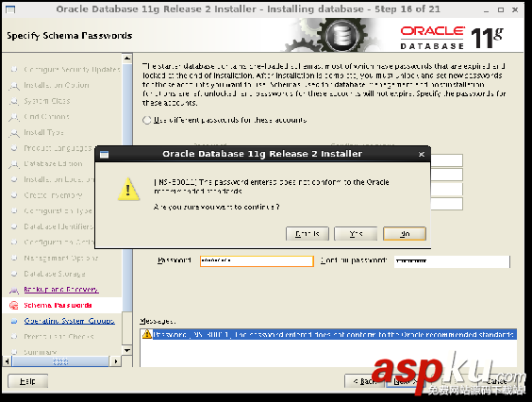
Task: Click the yellow warning triangle icon
Action: click(128, 189)
